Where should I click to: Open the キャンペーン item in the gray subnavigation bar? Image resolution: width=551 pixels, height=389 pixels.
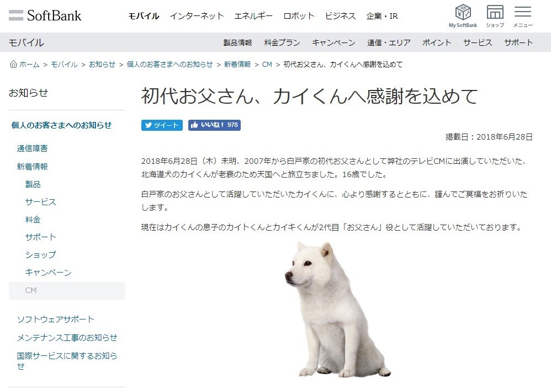click(334, 42)
